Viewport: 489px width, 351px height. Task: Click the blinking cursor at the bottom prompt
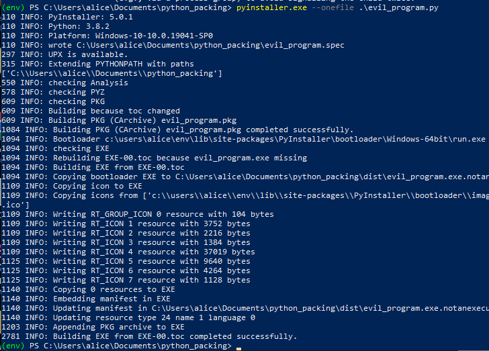coord(238,349)
